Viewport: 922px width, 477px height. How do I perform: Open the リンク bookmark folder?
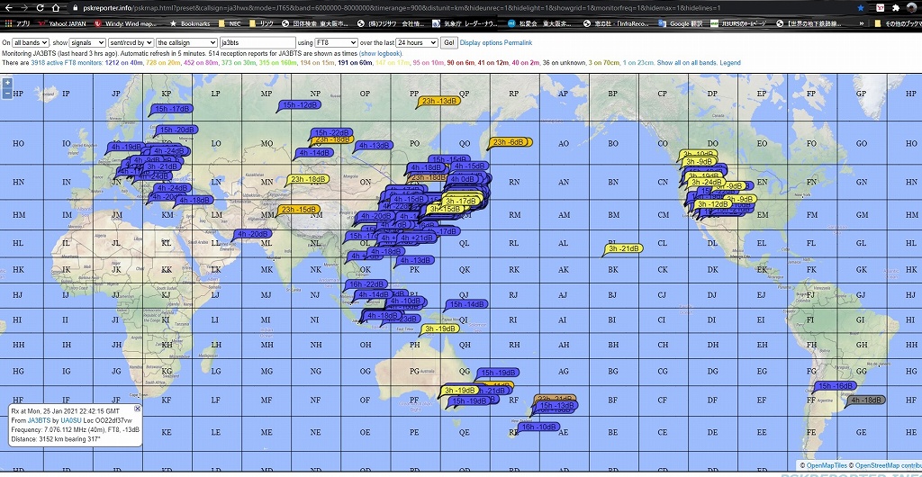pos(262,23)
